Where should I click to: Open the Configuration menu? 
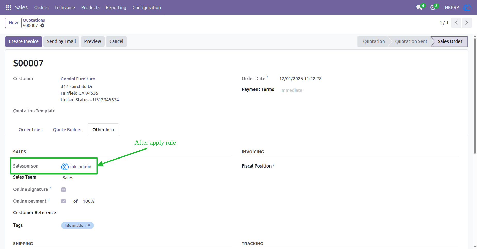click(147, 7)
